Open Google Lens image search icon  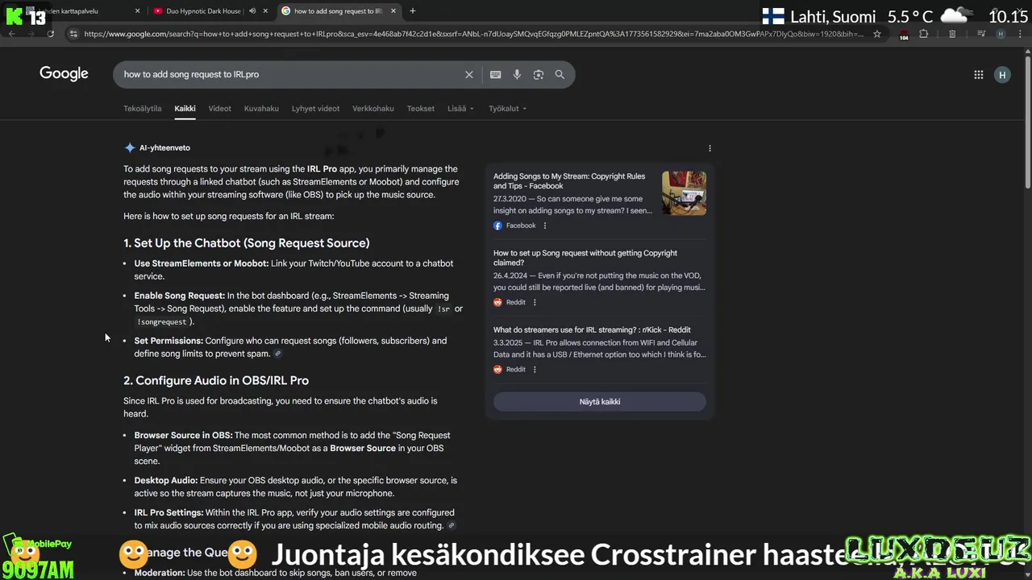click(x=538, y=74)
